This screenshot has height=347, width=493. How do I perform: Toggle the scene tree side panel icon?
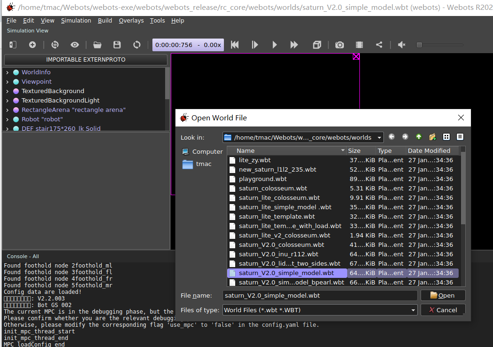coord(13,45)
